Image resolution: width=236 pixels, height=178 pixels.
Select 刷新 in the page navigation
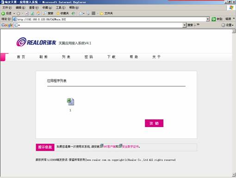pyautogui.click(x=43, y=57)
